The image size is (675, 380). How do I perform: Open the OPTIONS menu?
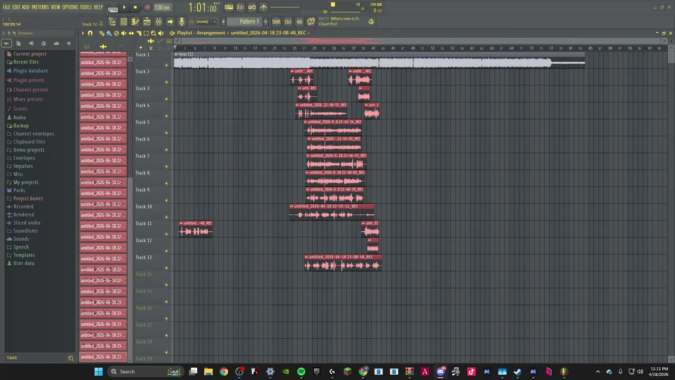click(70, 7)
